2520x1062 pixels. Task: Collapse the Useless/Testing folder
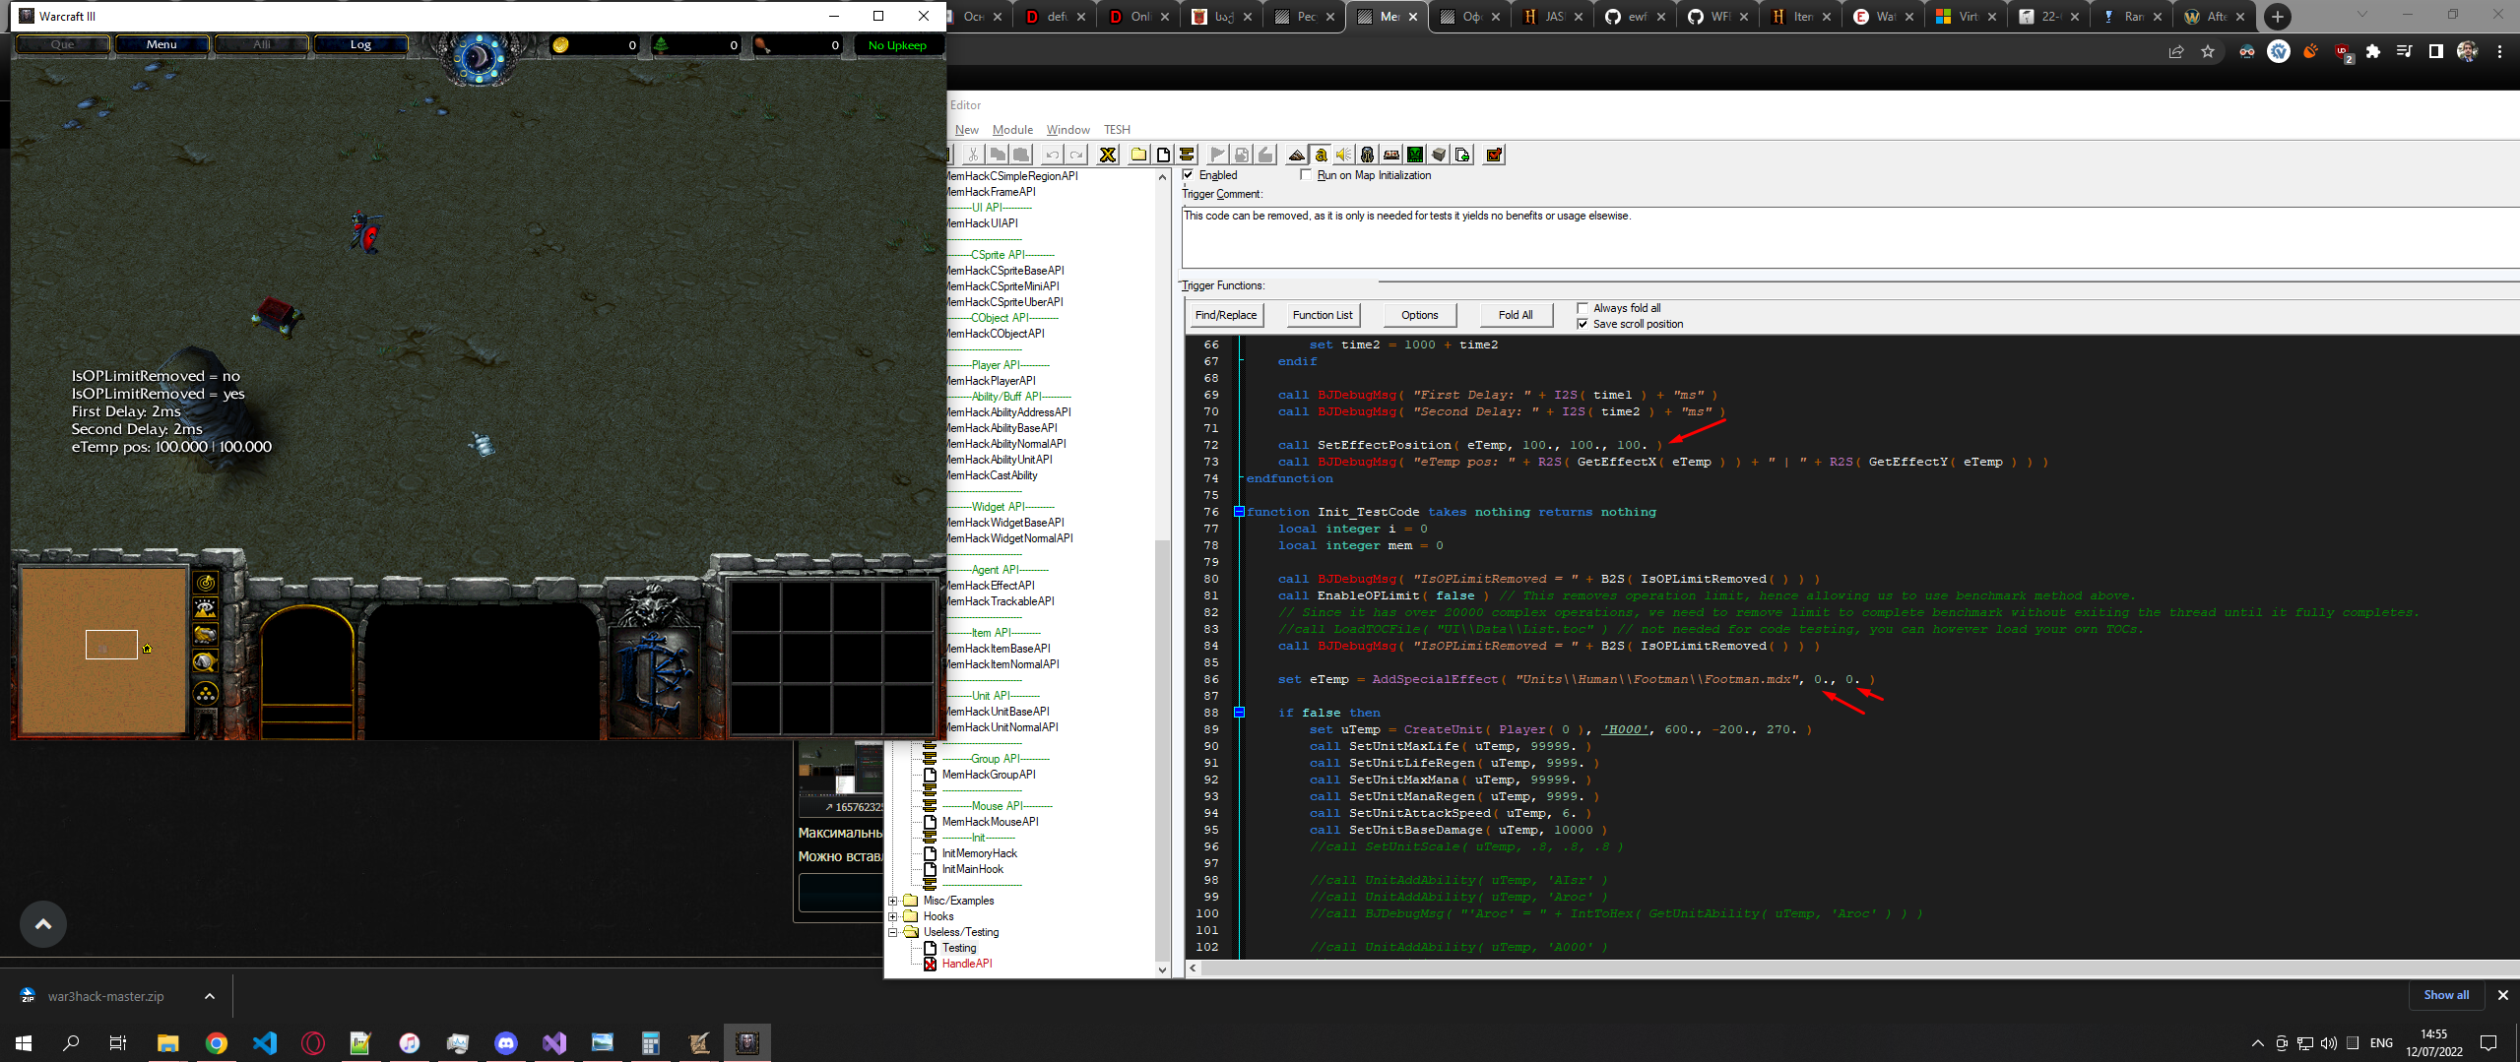[893, 932]
